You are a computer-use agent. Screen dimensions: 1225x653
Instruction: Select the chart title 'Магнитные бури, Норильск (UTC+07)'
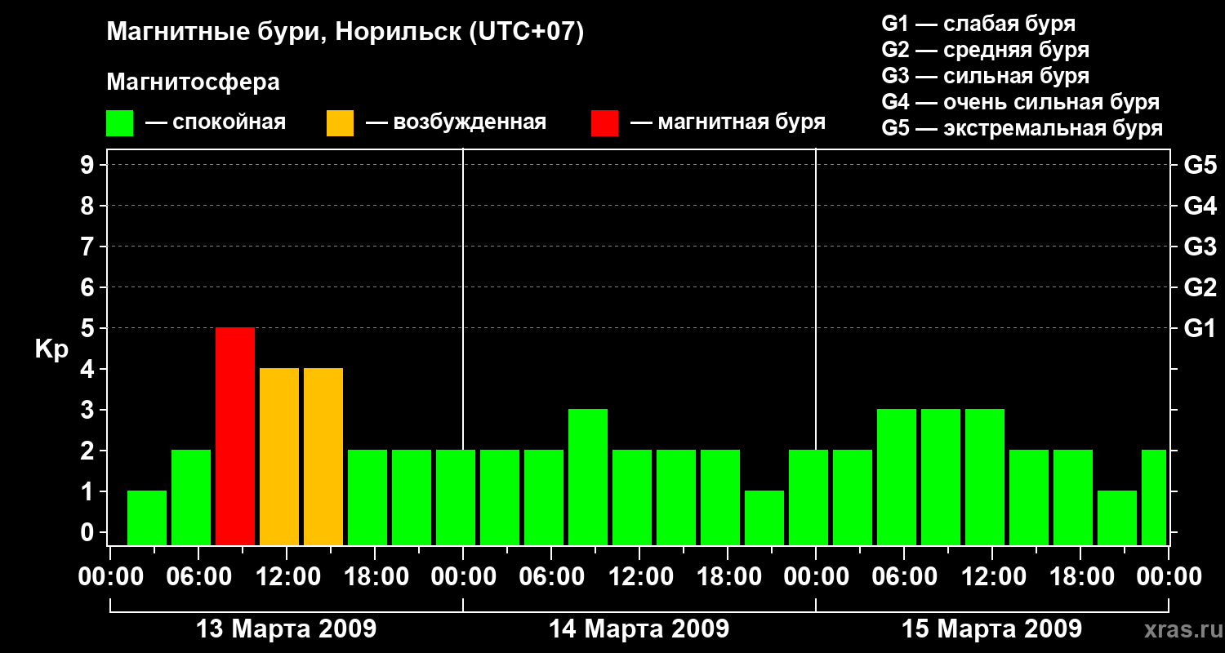tap(345, 33)
